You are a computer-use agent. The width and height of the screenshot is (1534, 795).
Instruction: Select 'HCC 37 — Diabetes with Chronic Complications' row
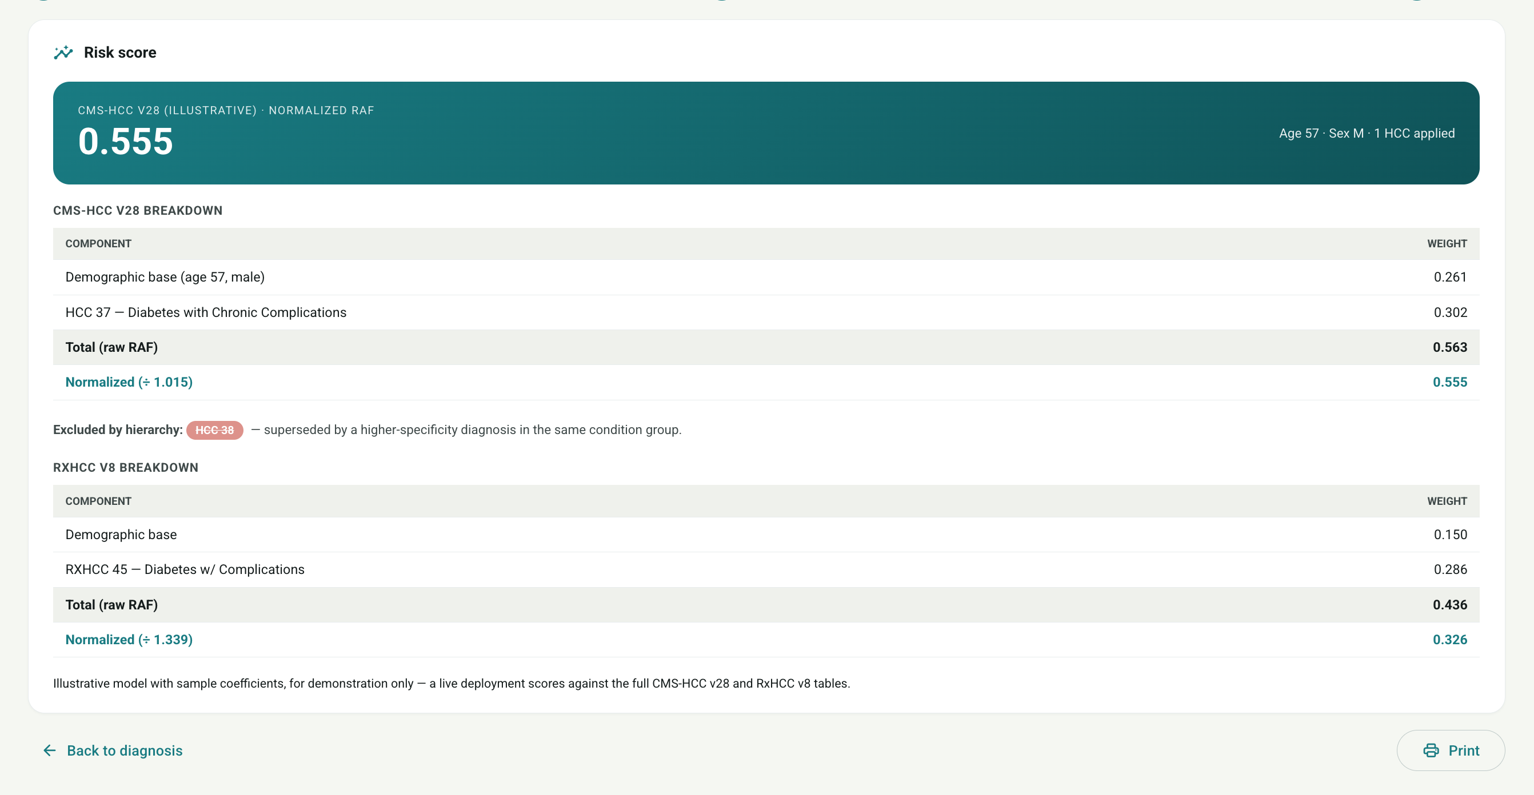coord(766,312)
